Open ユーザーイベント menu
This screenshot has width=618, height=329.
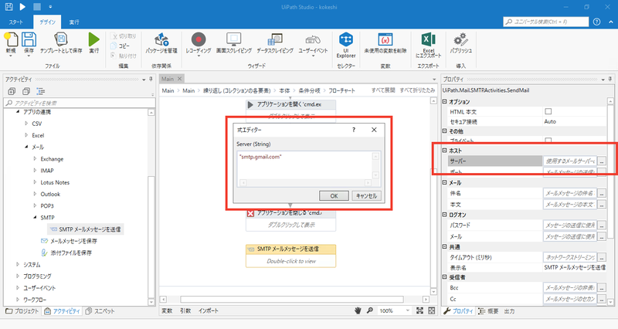tap(313, 44)
